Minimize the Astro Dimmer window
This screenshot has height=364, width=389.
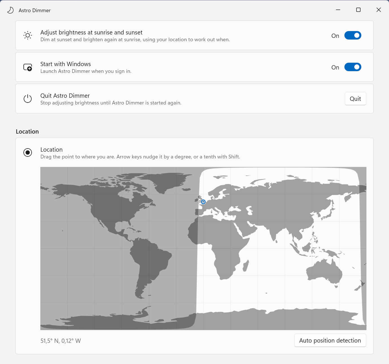[338, 10]
